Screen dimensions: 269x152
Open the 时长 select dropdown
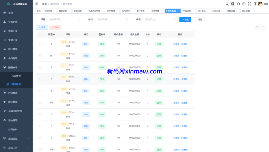(x=112, y=19)
